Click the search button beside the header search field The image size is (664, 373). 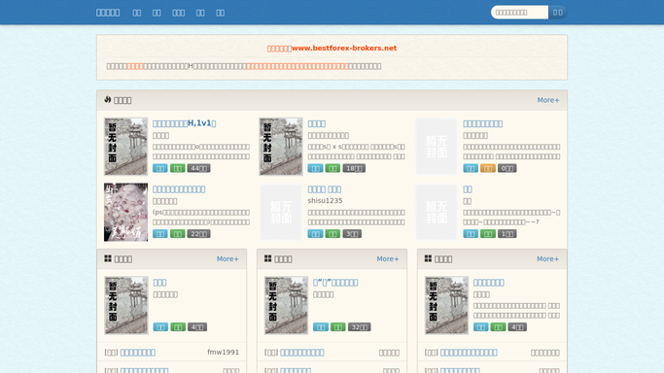558,13
